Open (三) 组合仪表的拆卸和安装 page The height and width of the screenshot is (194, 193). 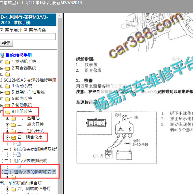pos(28,172)
